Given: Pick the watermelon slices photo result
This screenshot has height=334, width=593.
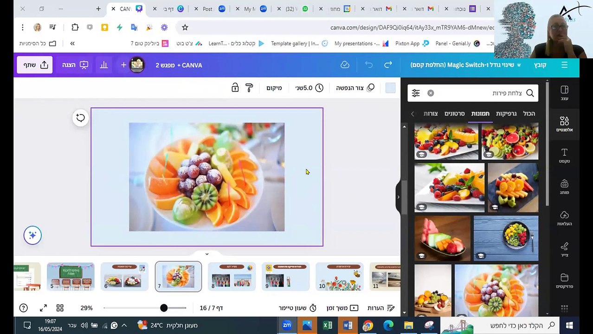Looking at the screenshot, I should pos(442,238).
